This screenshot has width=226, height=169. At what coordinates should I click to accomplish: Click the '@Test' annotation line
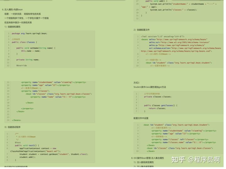(18, 143)
